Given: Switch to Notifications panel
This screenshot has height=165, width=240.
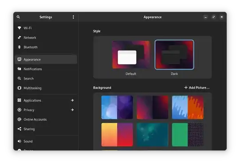Looking at the screenshot, I should click(46, 69).
